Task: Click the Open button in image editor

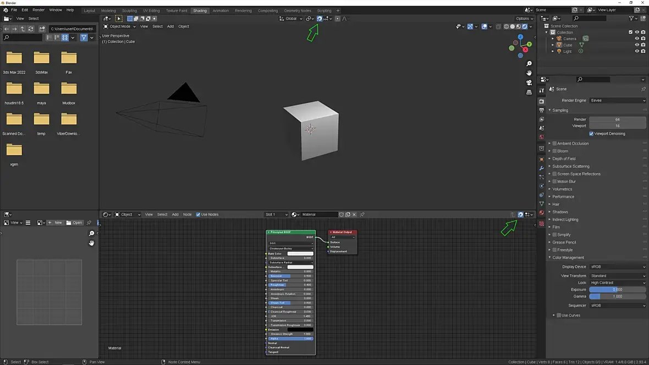Action: (74, 223)
